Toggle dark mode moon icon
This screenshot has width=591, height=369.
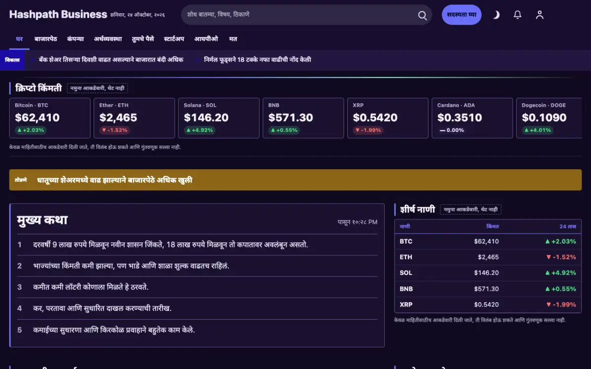(496, 15)
